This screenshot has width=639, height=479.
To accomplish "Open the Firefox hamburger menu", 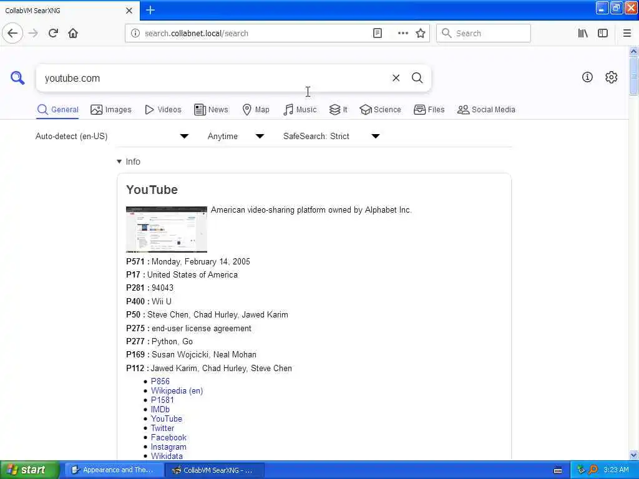I will click(x=627, y=33).
